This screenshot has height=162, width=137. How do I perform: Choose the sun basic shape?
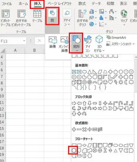click(x=121, y=82)
